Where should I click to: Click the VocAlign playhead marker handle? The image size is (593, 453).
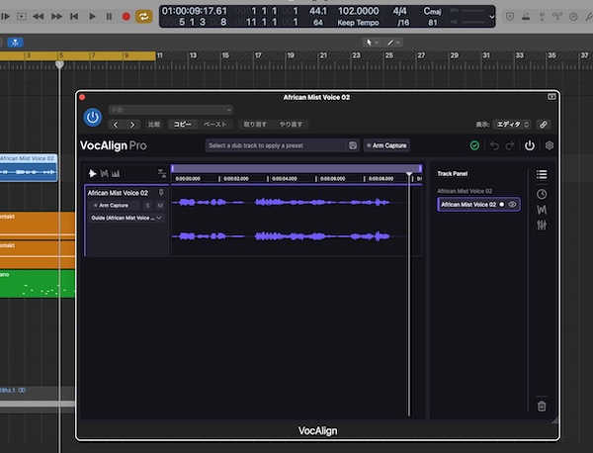(409, 174)
